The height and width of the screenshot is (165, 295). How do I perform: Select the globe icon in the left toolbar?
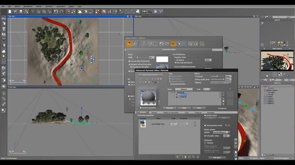pos(4,68)
